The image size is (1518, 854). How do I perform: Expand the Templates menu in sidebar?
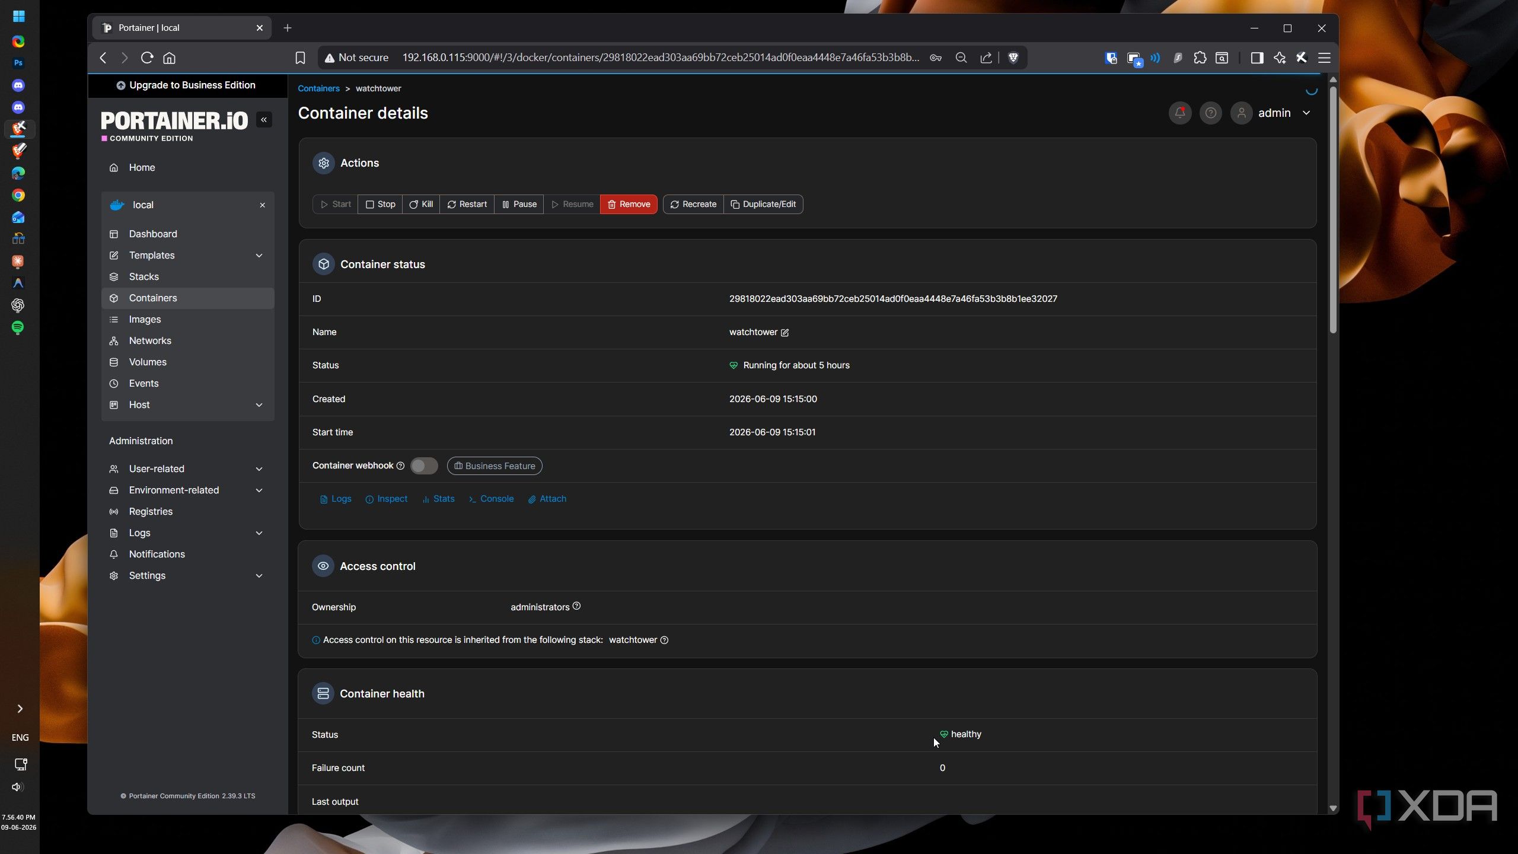pos(188,255)
